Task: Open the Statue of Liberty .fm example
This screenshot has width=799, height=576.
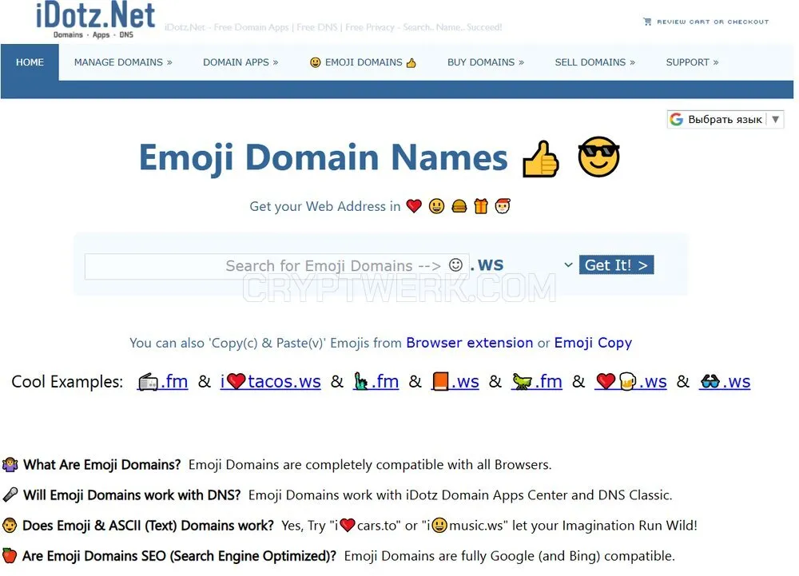Action: click(376, 381)
